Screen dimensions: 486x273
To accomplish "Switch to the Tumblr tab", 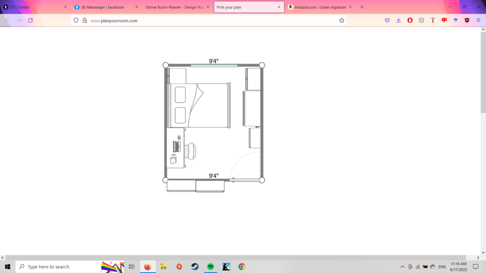I will tap(28, 7).
